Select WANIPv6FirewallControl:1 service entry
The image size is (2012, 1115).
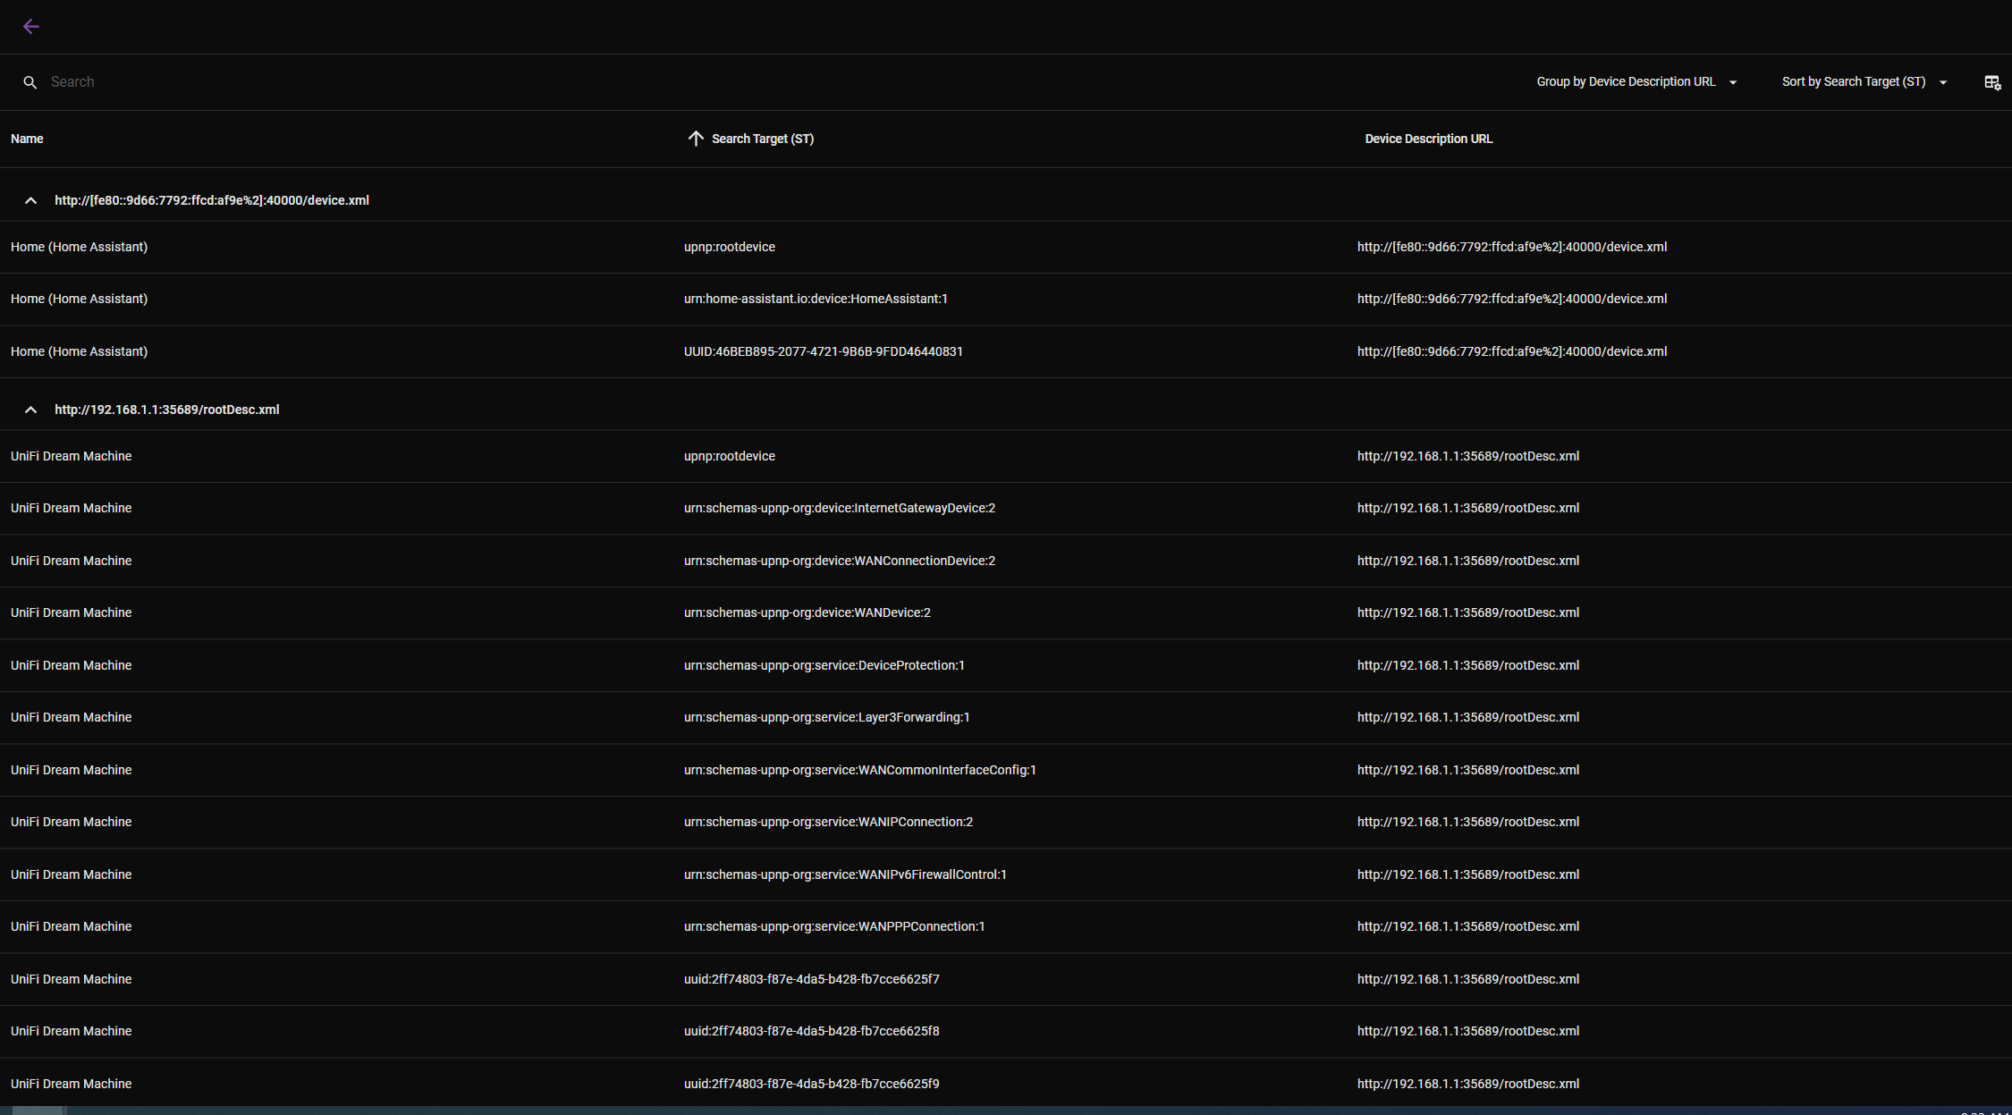(x=846, y=874)
